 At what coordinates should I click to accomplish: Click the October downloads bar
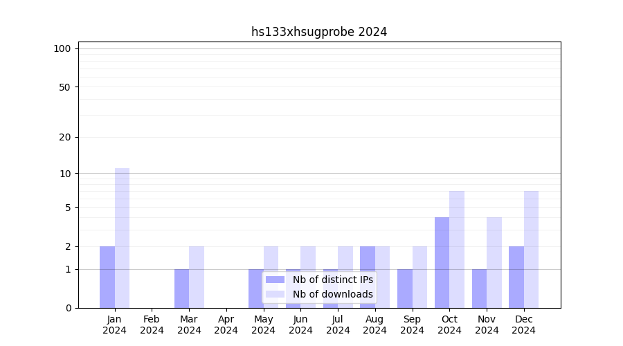(457, 249)
